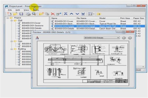The width and height of the screenshot is (148, 98).
Task: Open the Edit menu
Action: pyautogui.click(x=18, y=10)
